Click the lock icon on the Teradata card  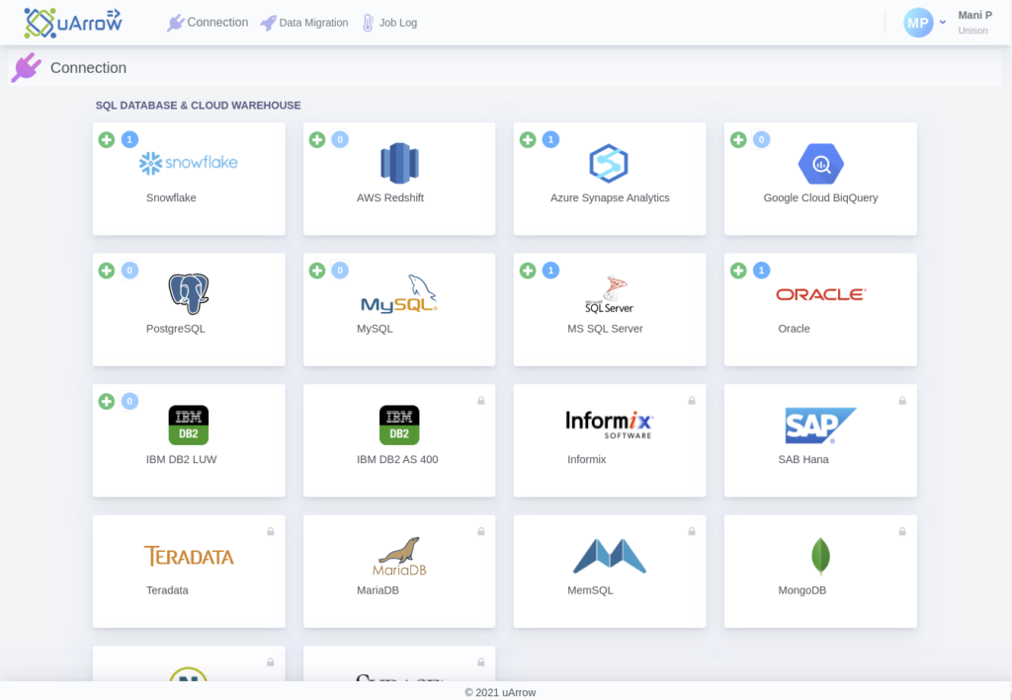tap(270, 530)
